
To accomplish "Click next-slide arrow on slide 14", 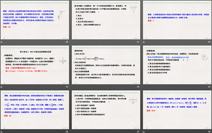I will [136, 83].
